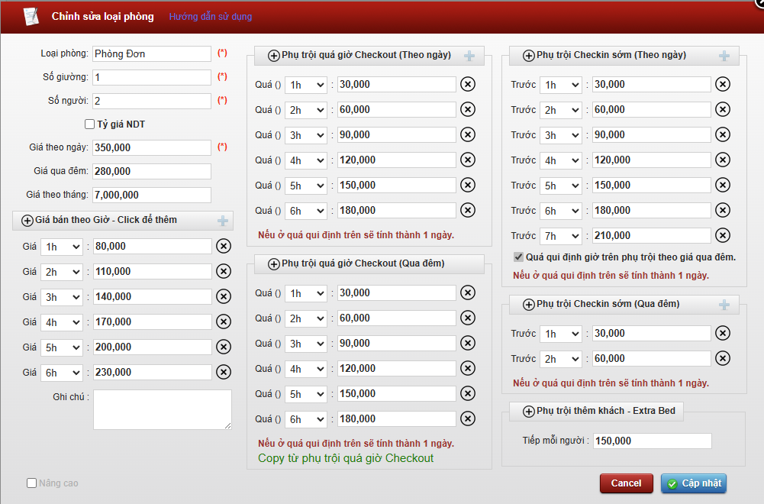Click Copy từ phụ trội quá giờ Checkout
The height and width of the screenshot is (504, 764).
click(346, 458)
